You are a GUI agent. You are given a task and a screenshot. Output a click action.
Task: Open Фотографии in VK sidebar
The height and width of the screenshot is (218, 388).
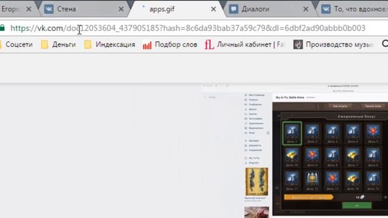click(x=253, y=119)
